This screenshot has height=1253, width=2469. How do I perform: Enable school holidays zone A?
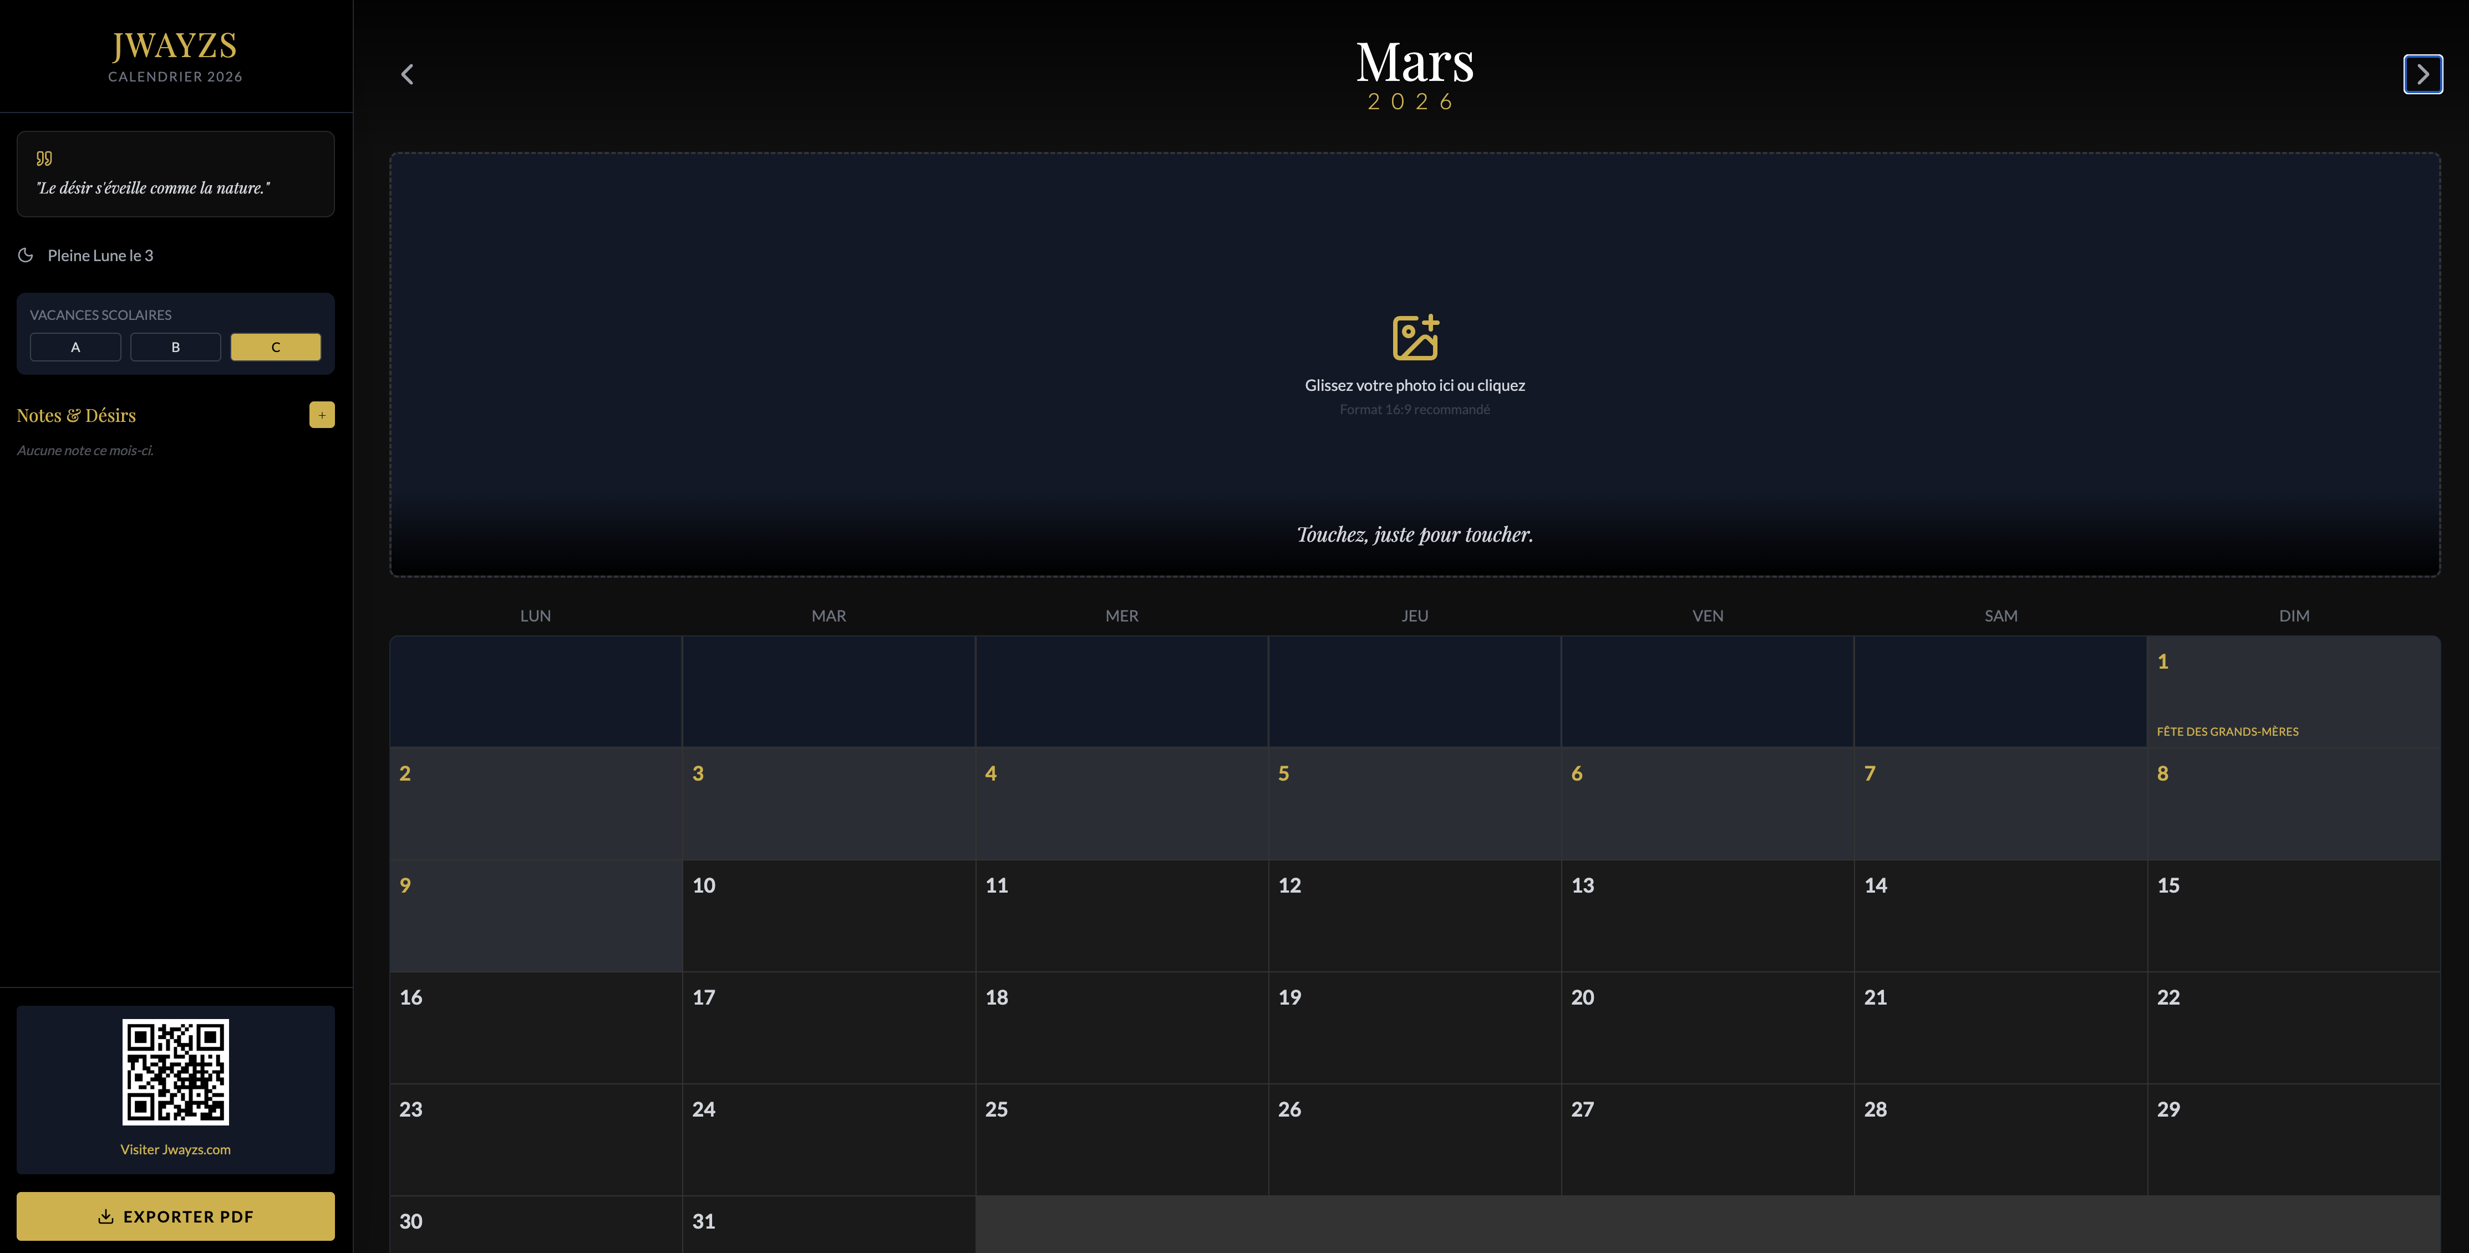click(x=75, y=347)
